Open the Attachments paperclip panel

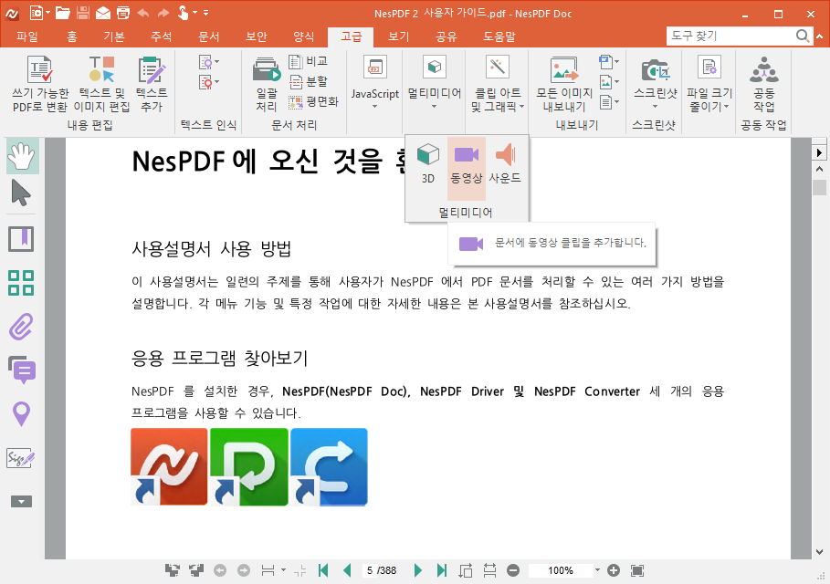(21, 327)
